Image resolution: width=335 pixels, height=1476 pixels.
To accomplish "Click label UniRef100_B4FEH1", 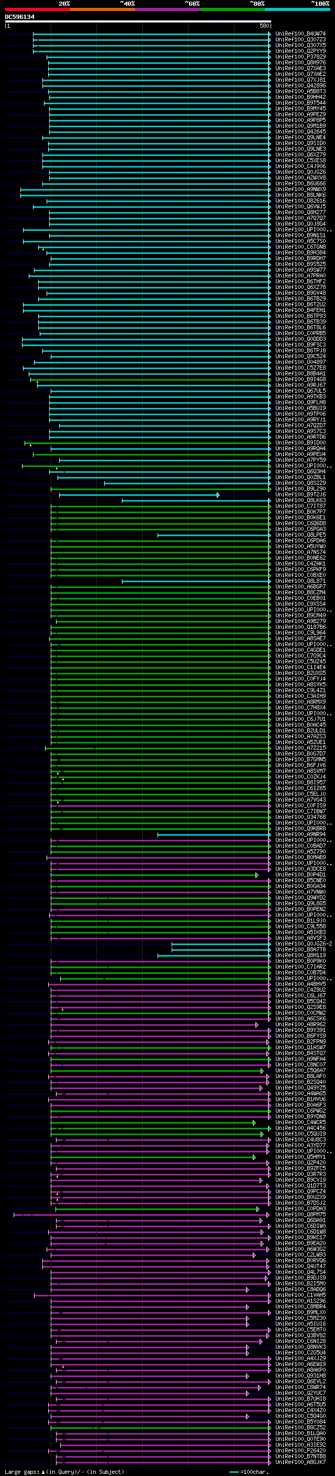I will (300, 310).
